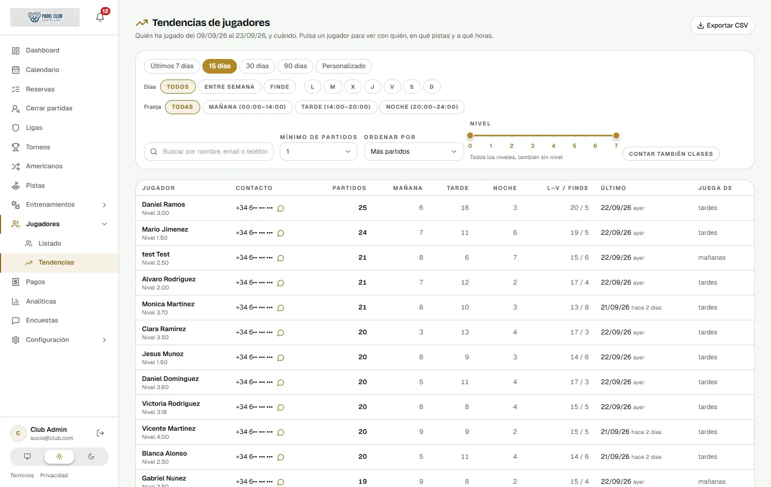Open Dashboard in the sidebar
This screenshot has width=771, height=487.
point(60,50)
